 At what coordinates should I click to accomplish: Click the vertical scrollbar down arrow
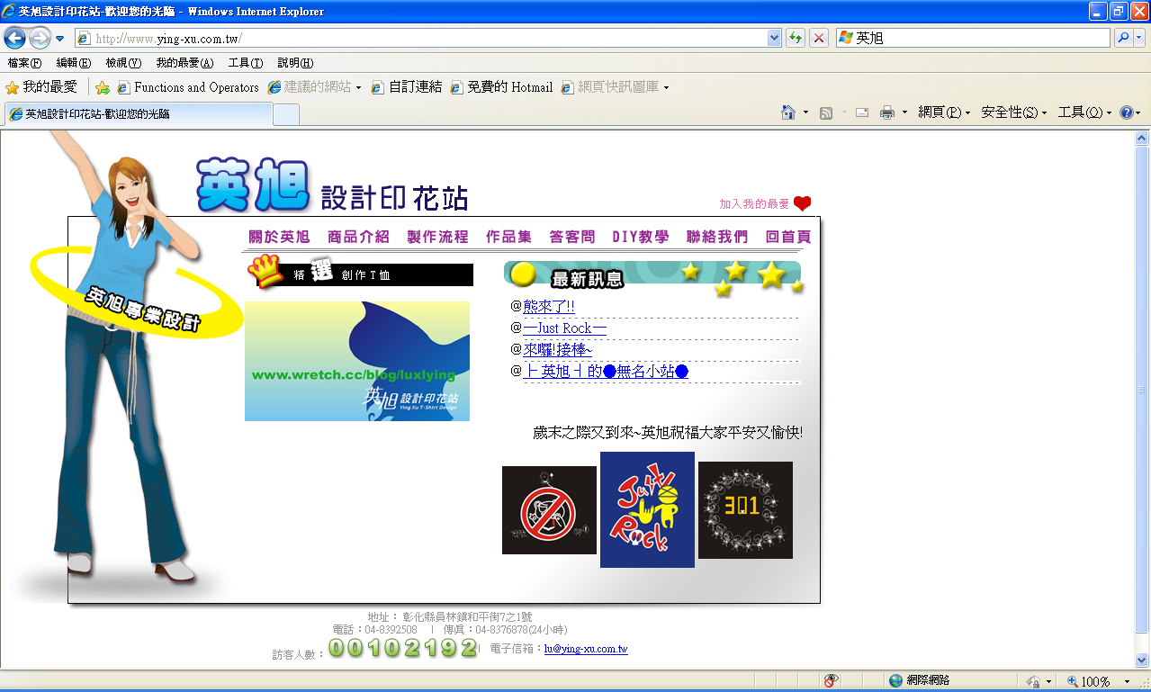[x=1142, y=661]
